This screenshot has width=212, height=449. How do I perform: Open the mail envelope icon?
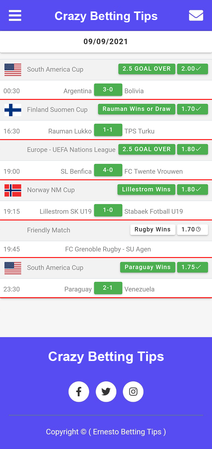pos(196,16)
